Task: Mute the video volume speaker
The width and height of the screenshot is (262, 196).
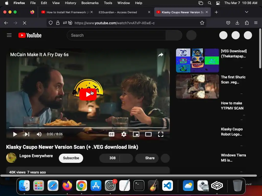Action: pos(39,134)
